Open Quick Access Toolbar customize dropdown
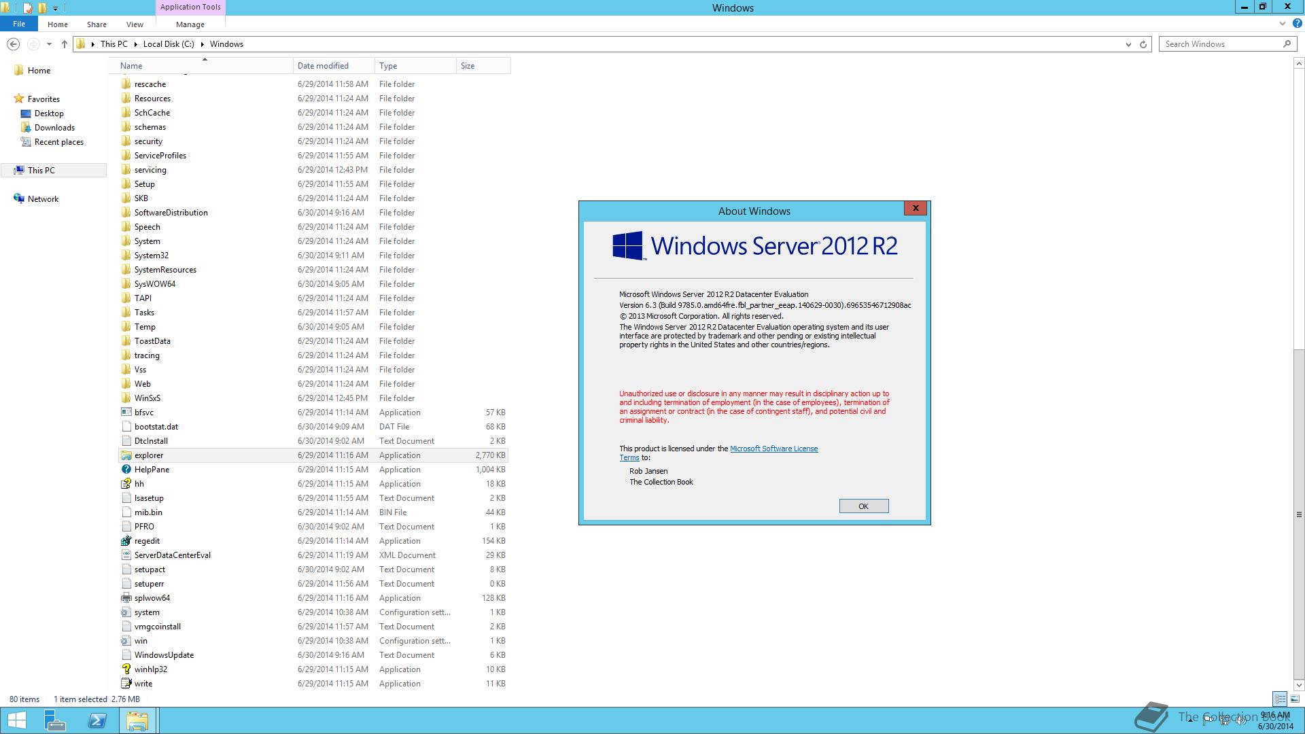The width and height of the screenshot is (1305, 734). point(55,8)
